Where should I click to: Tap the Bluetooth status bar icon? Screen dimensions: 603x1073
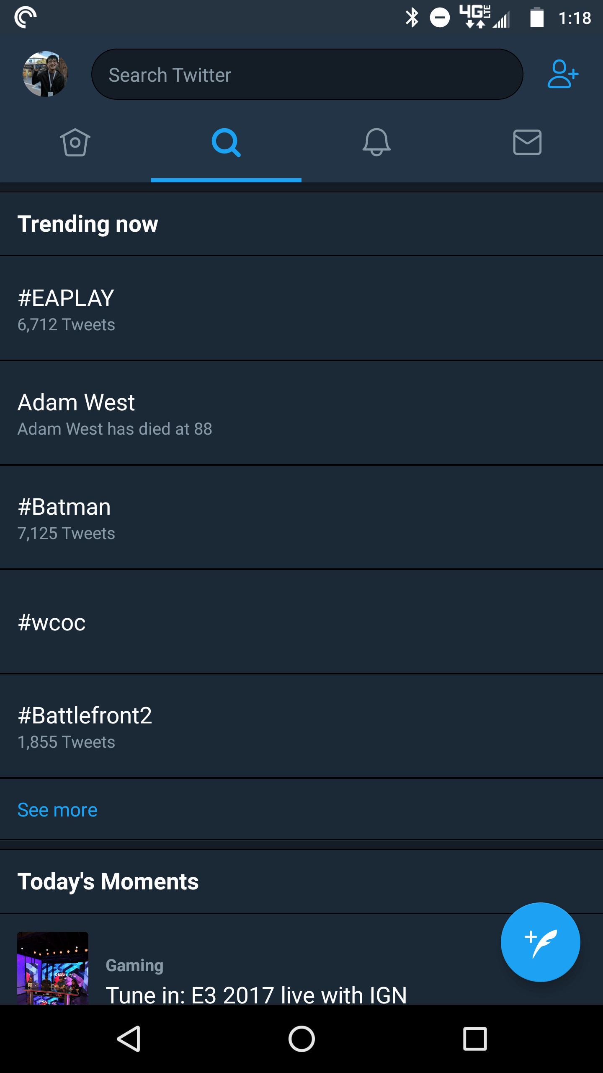click(x=412, y=17)
